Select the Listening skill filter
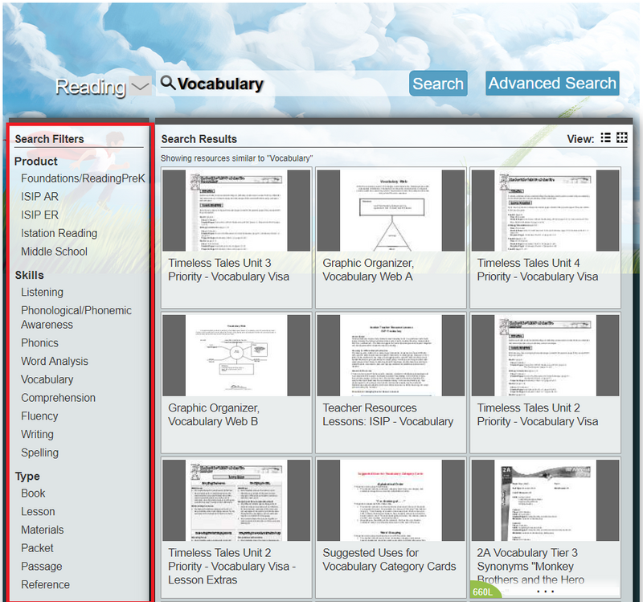Viewport: 643px width, 602px height. click(x=43, y=292)
